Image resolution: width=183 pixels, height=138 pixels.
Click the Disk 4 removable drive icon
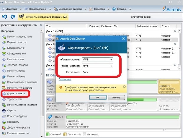point(50,117)
